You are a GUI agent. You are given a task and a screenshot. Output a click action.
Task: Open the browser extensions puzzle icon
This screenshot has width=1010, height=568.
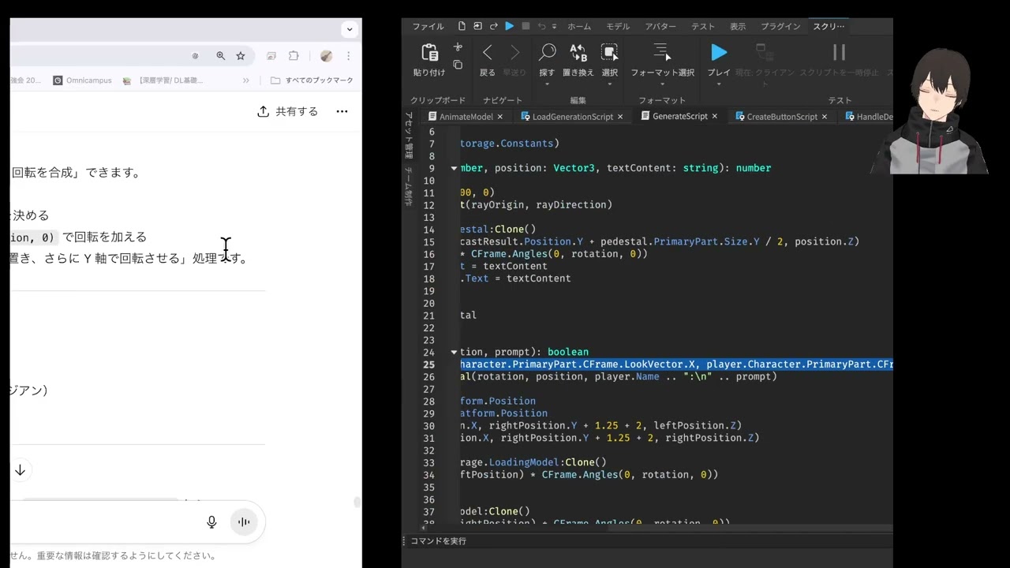pos(294,56)
